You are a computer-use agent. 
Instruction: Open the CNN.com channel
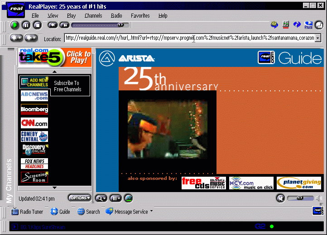click(34, 123)
